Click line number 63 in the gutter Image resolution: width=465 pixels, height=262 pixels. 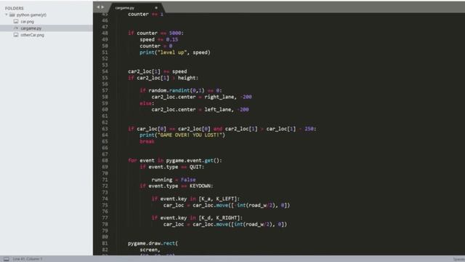point(105,129)
